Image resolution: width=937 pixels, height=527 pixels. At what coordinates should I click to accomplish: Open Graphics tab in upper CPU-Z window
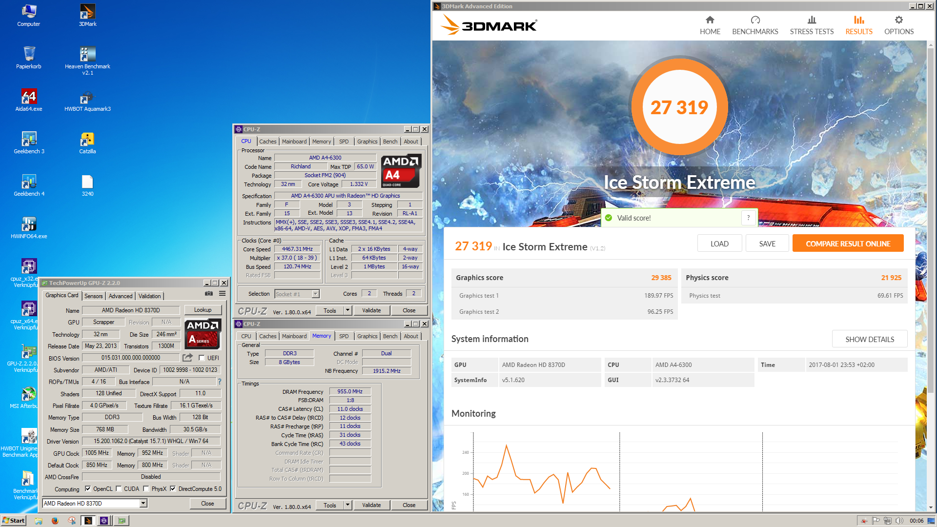(367, 142)
